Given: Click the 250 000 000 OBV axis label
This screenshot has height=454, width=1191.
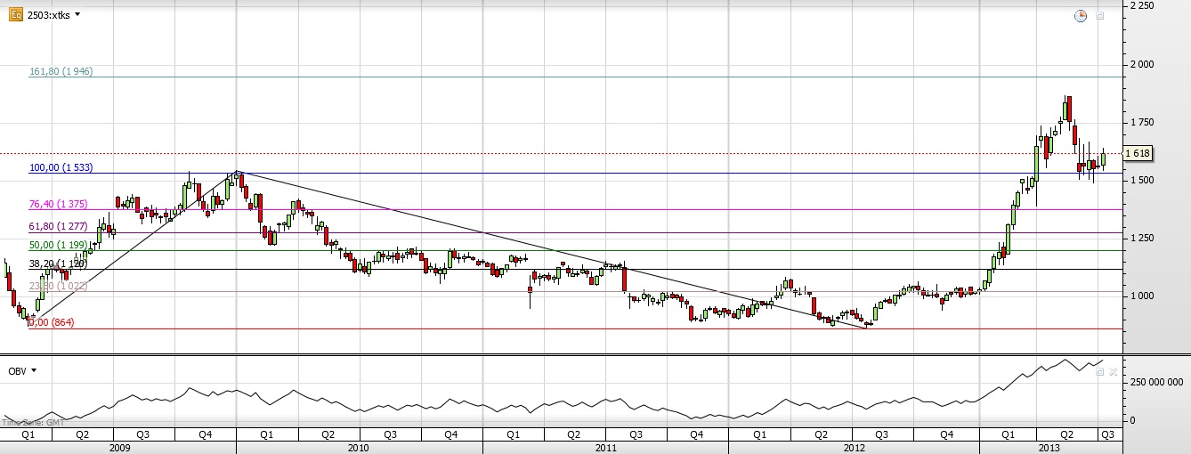Looking at the screenshot, I should [x=1156, y=381].
